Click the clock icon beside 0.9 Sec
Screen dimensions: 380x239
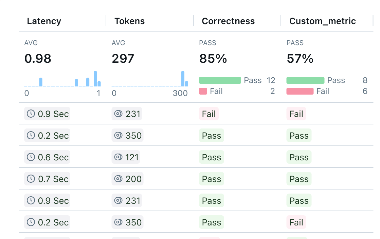pyautogui.click(x=31, y=114)
